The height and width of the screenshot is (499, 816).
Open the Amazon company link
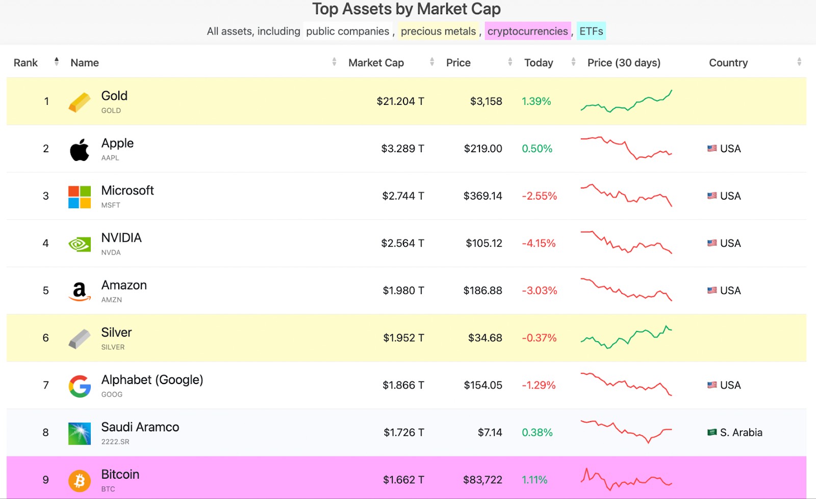click(x=124, y=285)
